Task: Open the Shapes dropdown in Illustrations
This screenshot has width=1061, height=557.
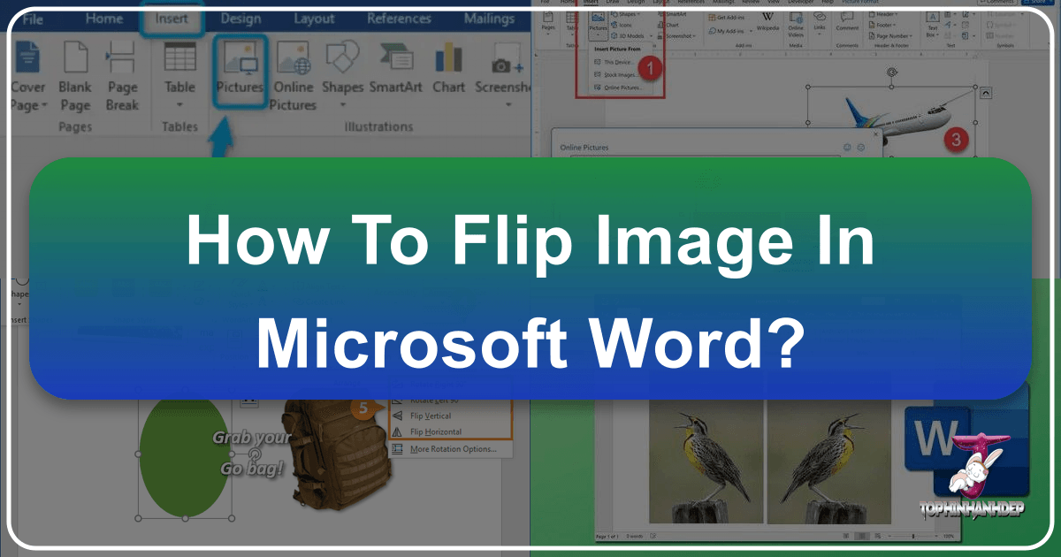Action: (342, 87)
